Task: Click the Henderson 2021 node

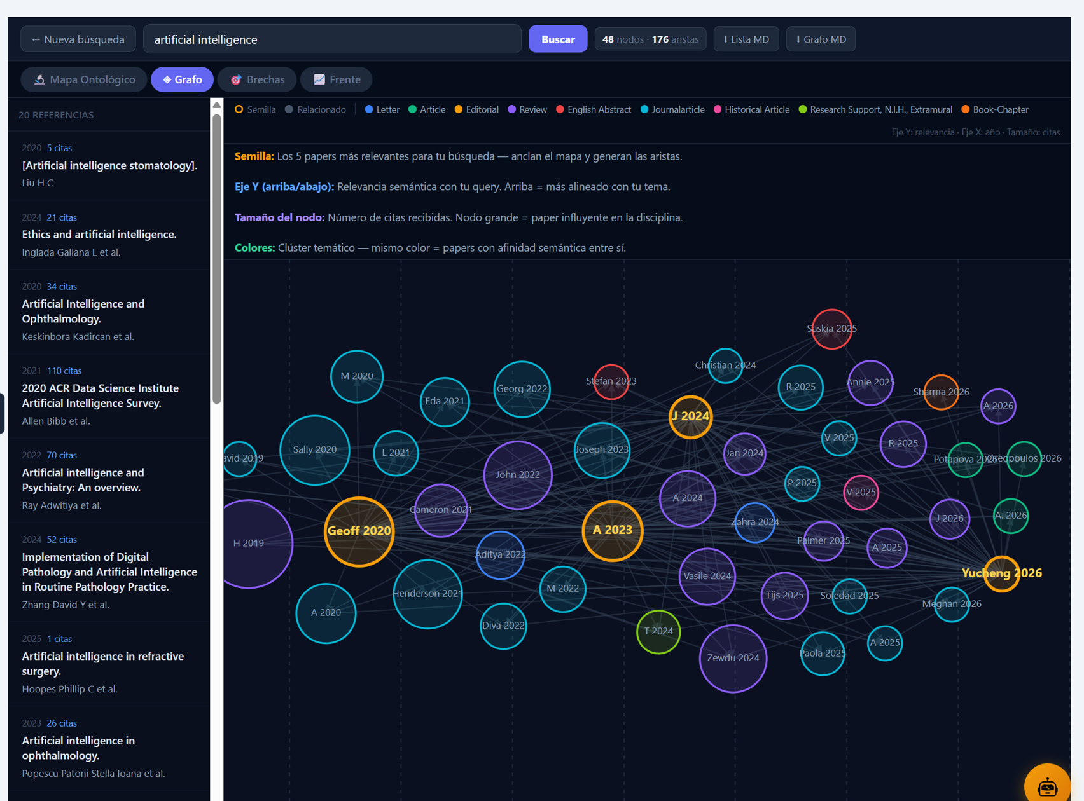Action: (x=427, y=594)
